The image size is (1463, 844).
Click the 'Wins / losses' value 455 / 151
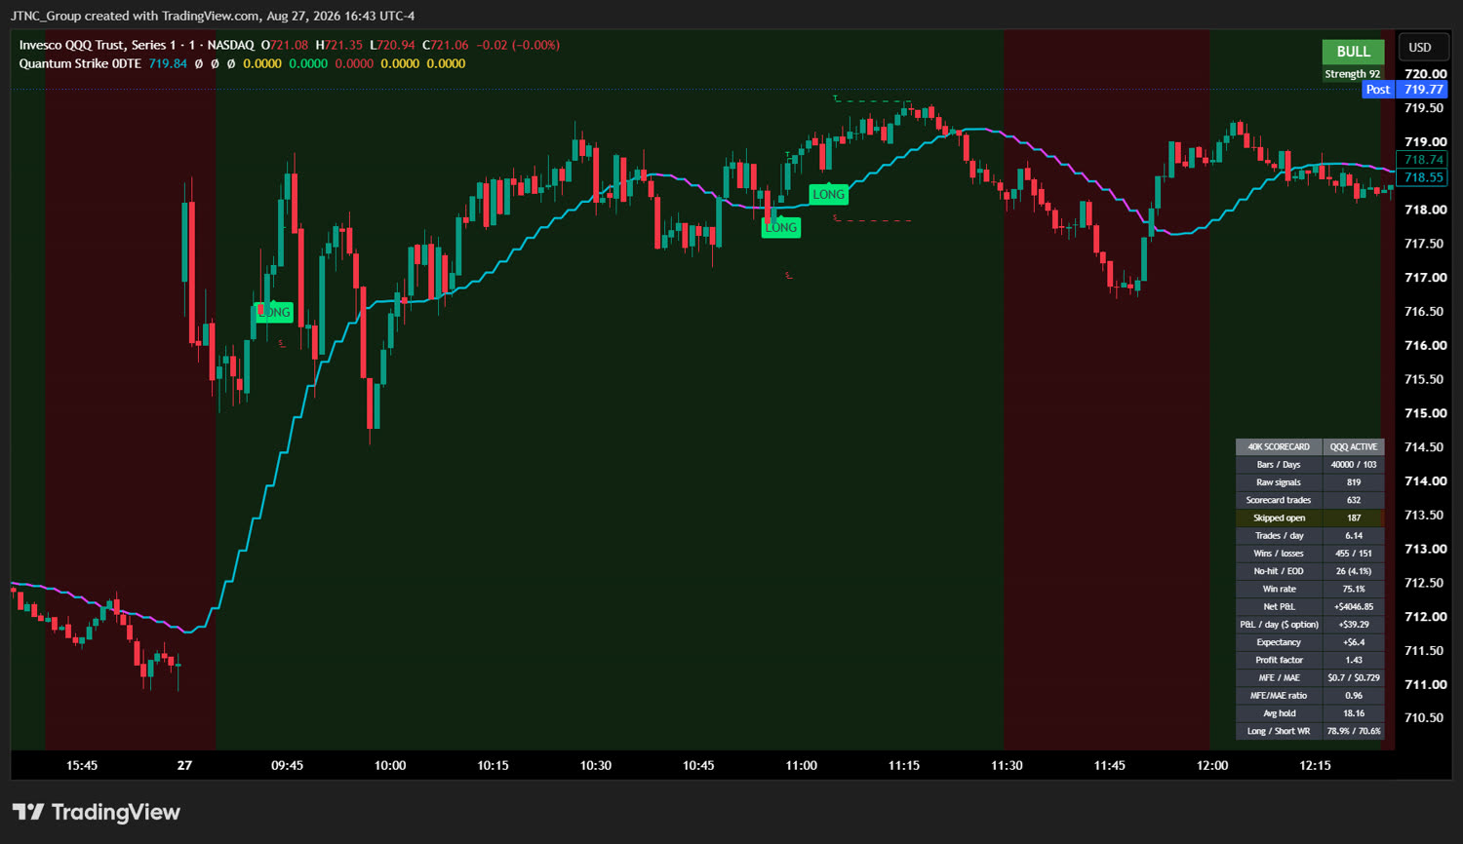pyautogui.click(x=1354, y=554)
